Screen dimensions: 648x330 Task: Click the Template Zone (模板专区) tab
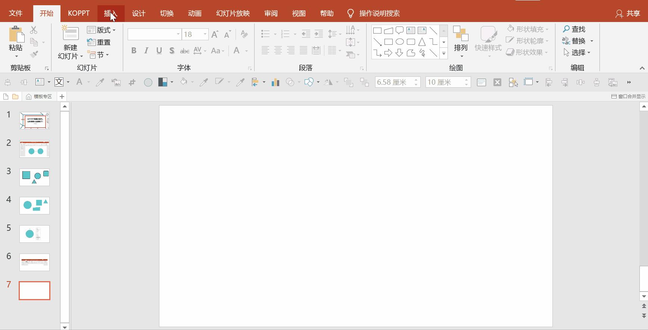tap(39, 97)
